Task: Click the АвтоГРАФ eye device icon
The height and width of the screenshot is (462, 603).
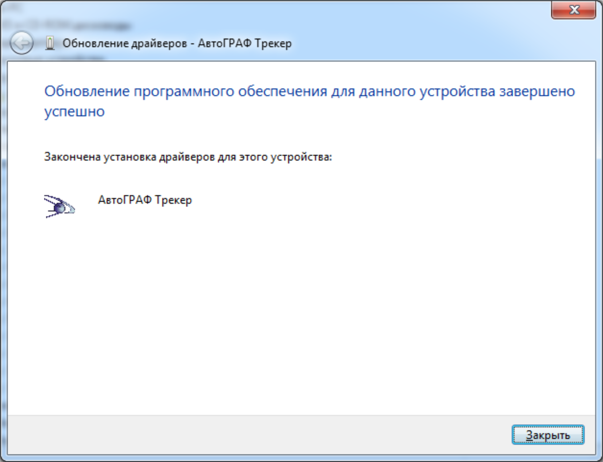Action: (x=59, y=206)
